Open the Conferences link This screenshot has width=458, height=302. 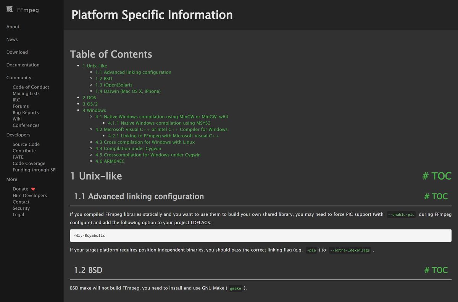[x=26, y=125]
